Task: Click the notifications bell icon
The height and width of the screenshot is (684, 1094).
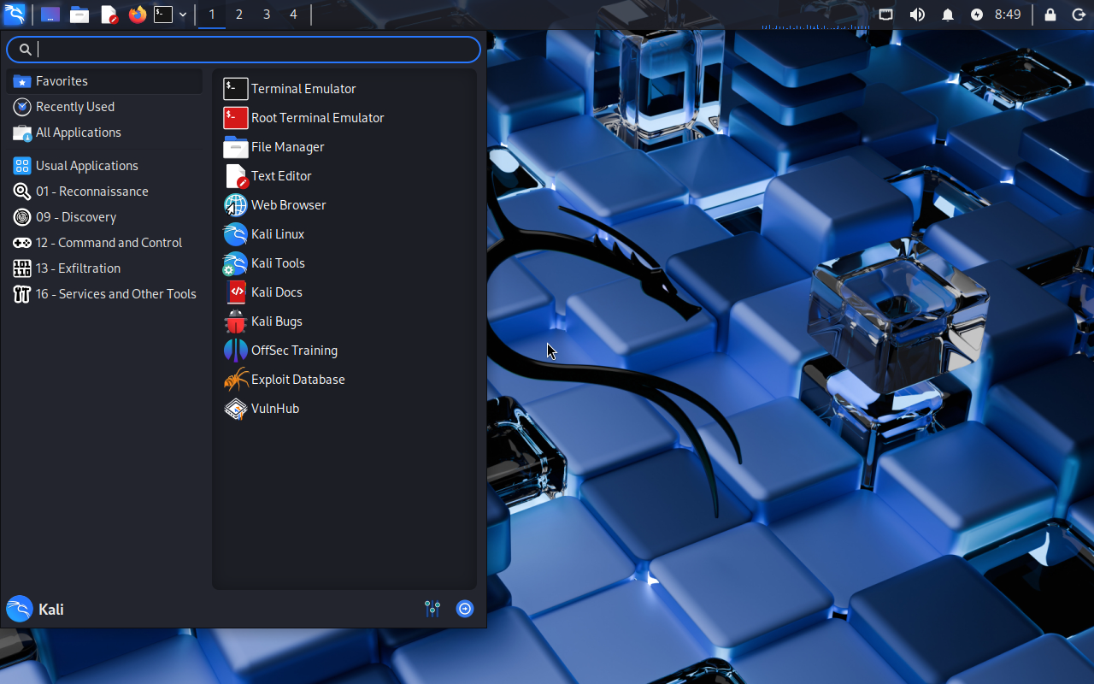Action: tap(947, 15)
